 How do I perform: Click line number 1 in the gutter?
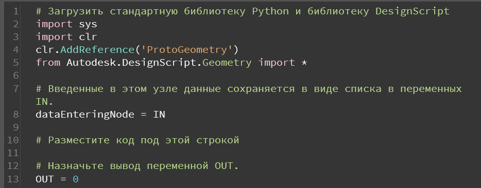(16, 11)
